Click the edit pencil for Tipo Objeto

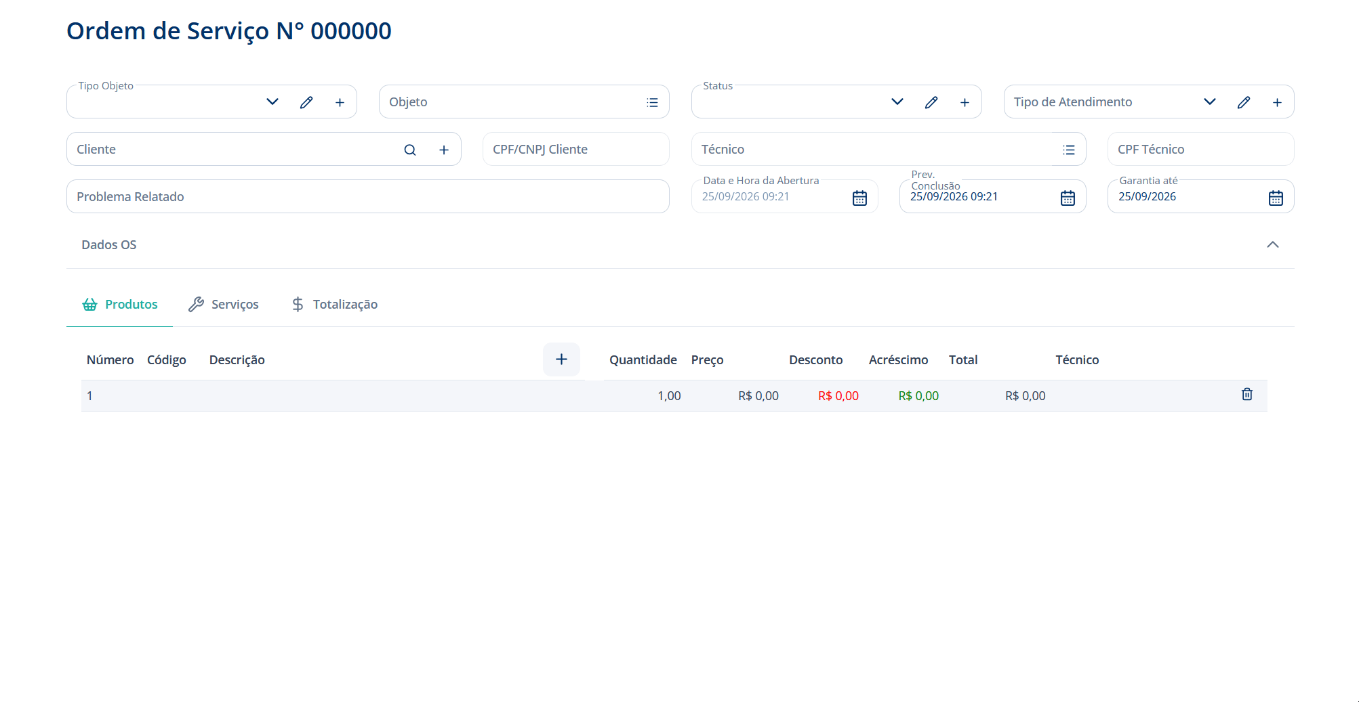pyautogui.click(x=306, y=102)
